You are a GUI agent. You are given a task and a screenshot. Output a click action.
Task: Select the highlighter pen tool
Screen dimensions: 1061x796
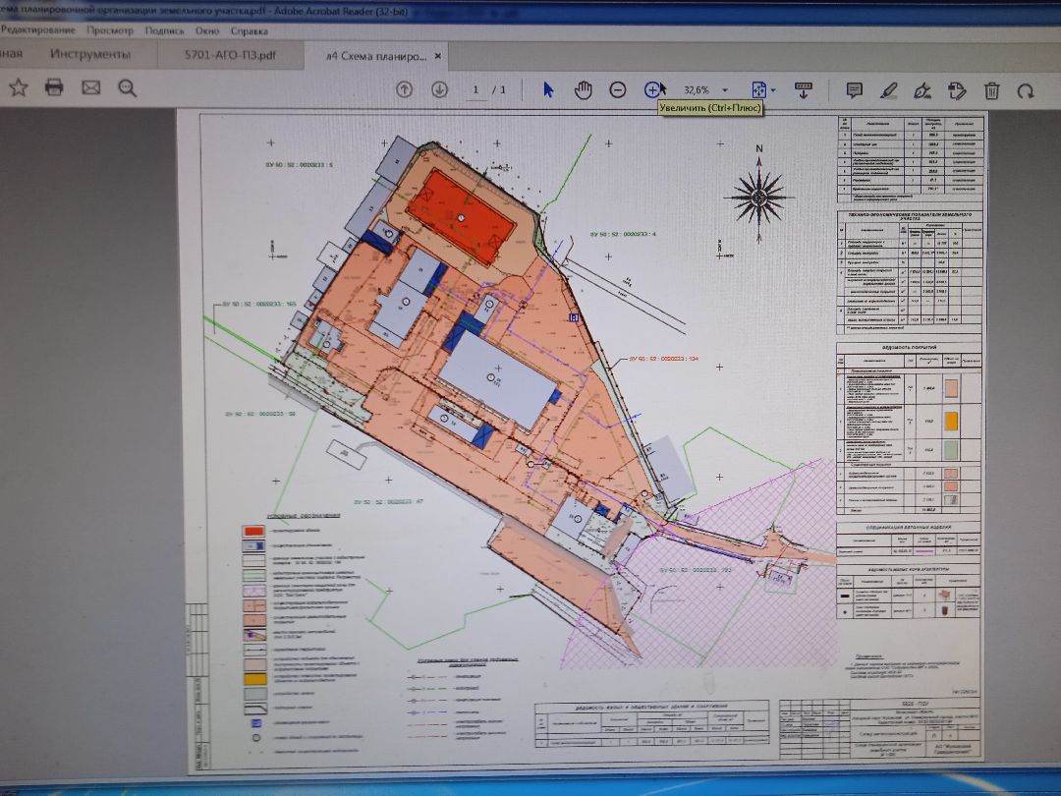888,90
